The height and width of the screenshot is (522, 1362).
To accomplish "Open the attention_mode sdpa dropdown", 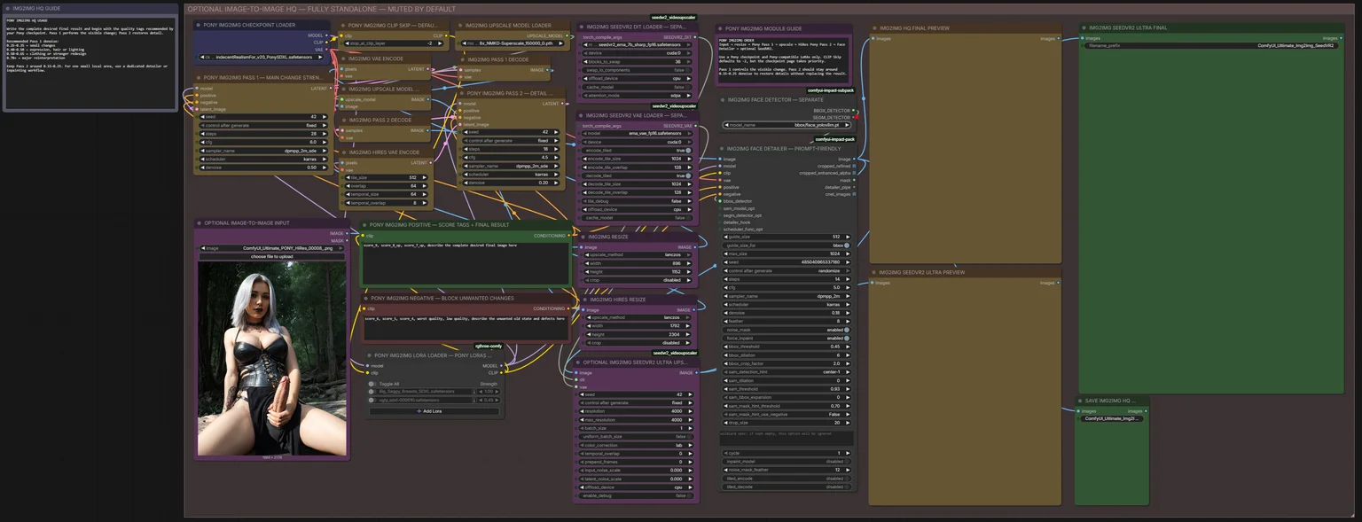I will 637,96.
